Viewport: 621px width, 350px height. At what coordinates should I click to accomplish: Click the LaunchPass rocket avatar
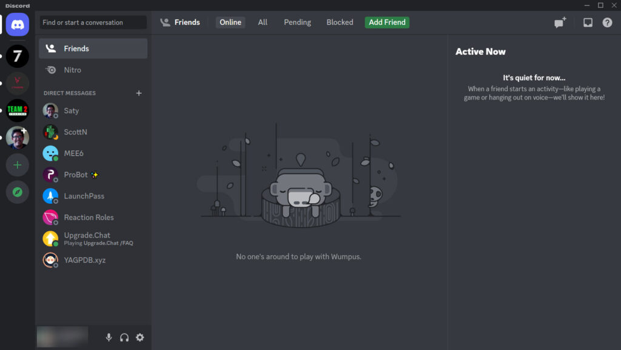tap(50, 196)
